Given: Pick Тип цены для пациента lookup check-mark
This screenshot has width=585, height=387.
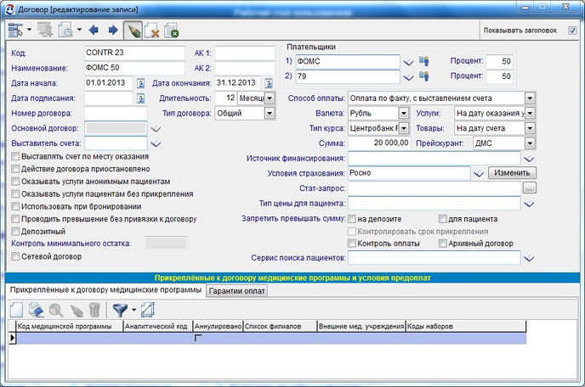Looking at the screenshot, I should click(x=529, y=204).
